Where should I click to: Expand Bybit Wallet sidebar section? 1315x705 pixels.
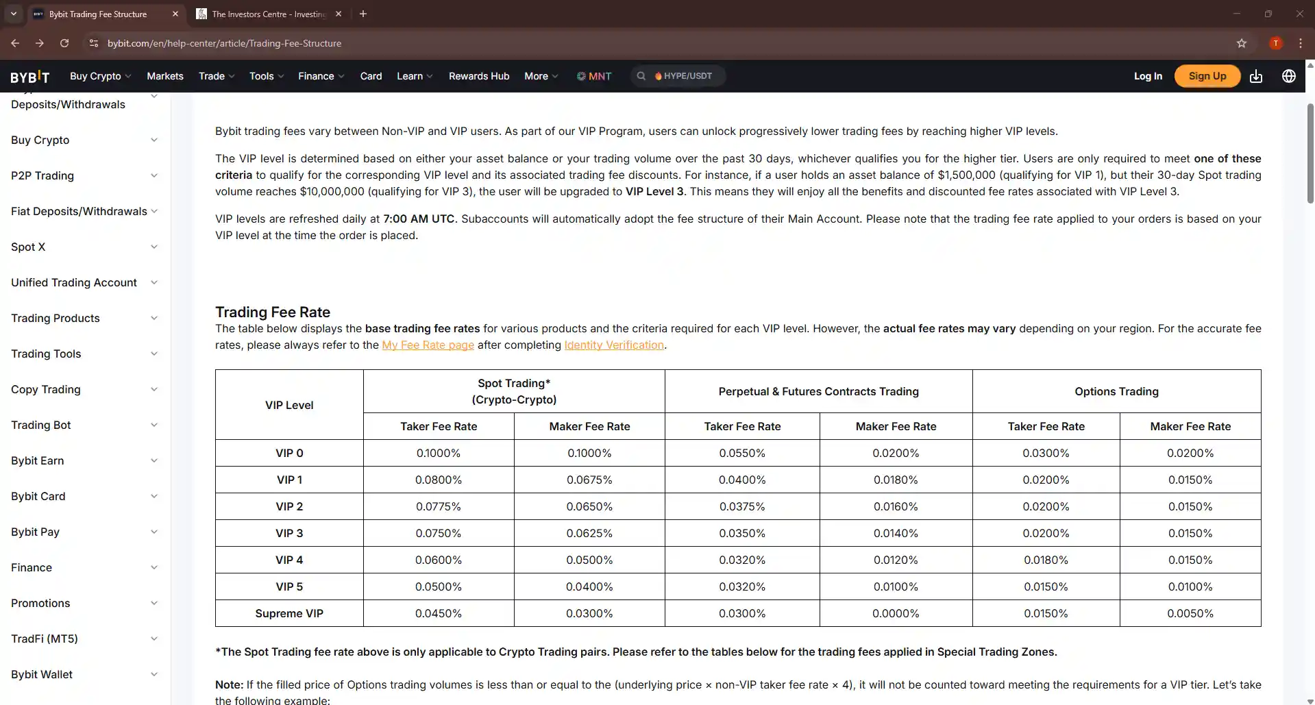[85, 674]
